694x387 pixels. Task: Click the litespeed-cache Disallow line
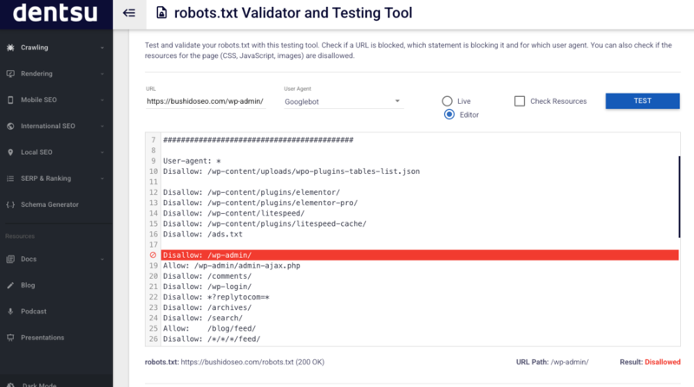click(265, 223)
